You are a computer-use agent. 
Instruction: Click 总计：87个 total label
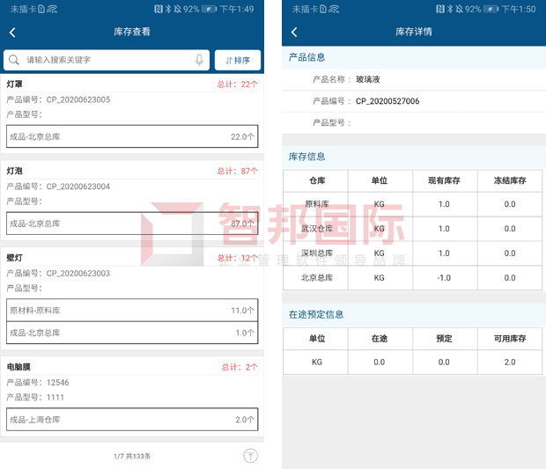coord(238,172)
